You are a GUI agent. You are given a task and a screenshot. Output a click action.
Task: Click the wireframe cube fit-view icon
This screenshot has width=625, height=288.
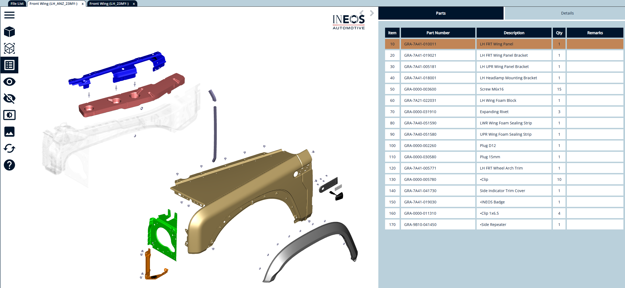point(9,48)
